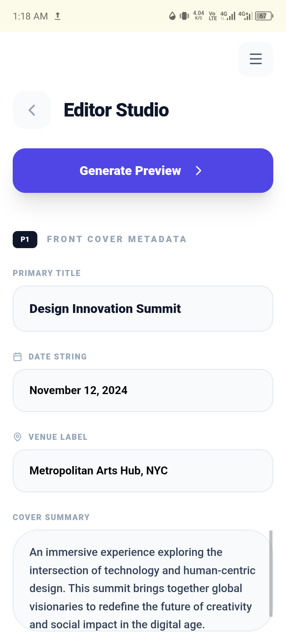Image resolution: width=286 pixels, height=641 pixels.
Task: Edit the Primary Title input field
Action: coord(143,309)
